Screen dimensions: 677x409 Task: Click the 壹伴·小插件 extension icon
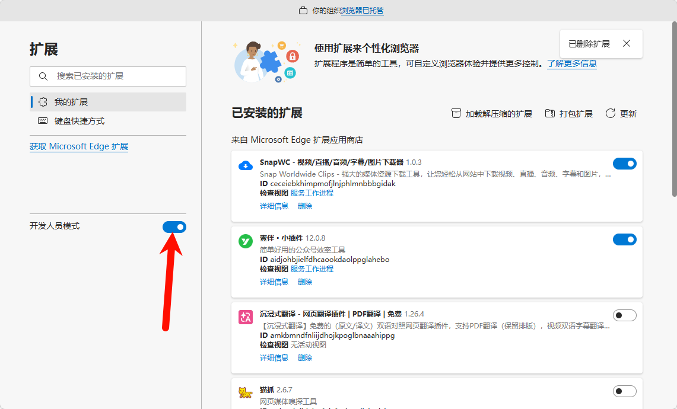point(245,242)
